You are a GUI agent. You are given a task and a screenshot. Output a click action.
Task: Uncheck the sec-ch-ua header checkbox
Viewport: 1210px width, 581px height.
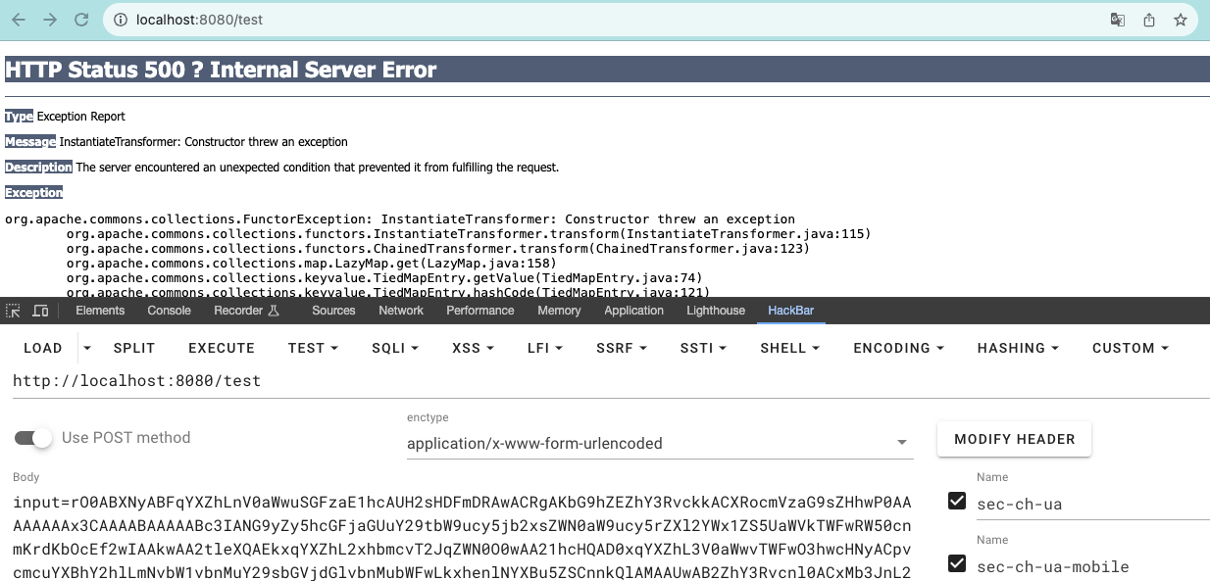tap(957, 502)
